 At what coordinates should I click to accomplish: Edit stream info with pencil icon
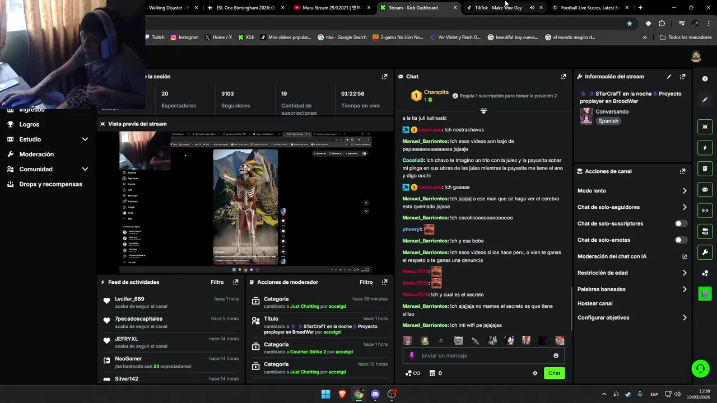point(669,77)
